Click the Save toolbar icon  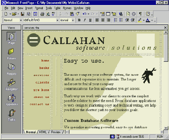pyautogui.click(x=23, y=14)
